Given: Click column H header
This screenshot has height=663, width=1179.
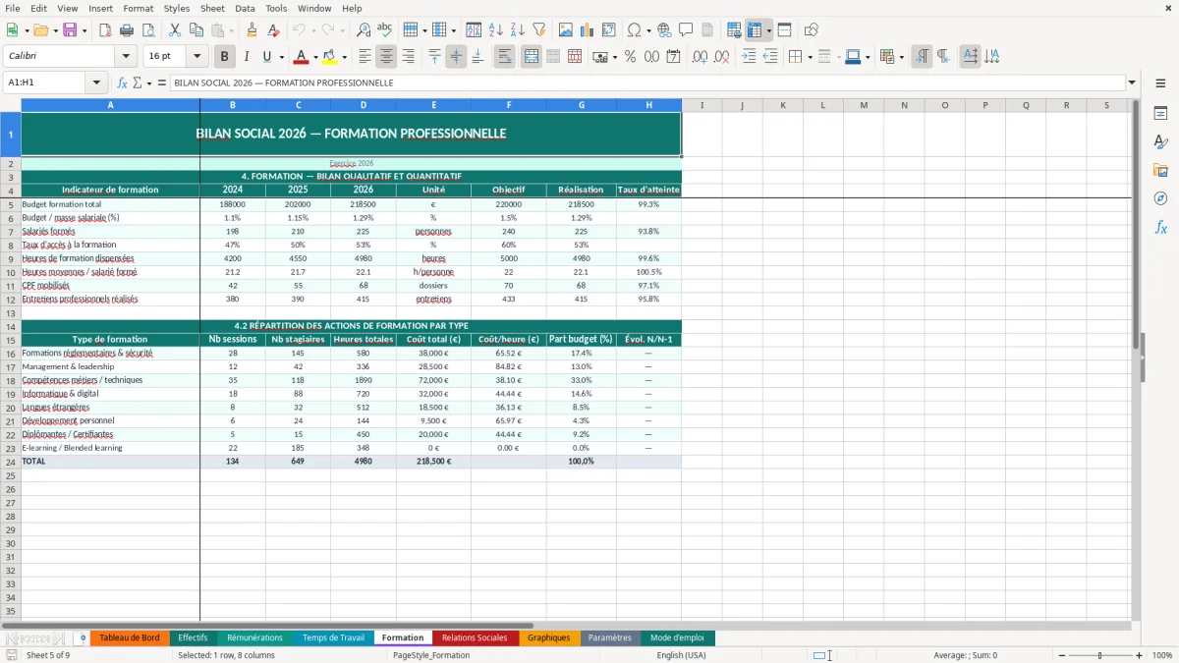Looking at the screenshot, I should 648,105.
